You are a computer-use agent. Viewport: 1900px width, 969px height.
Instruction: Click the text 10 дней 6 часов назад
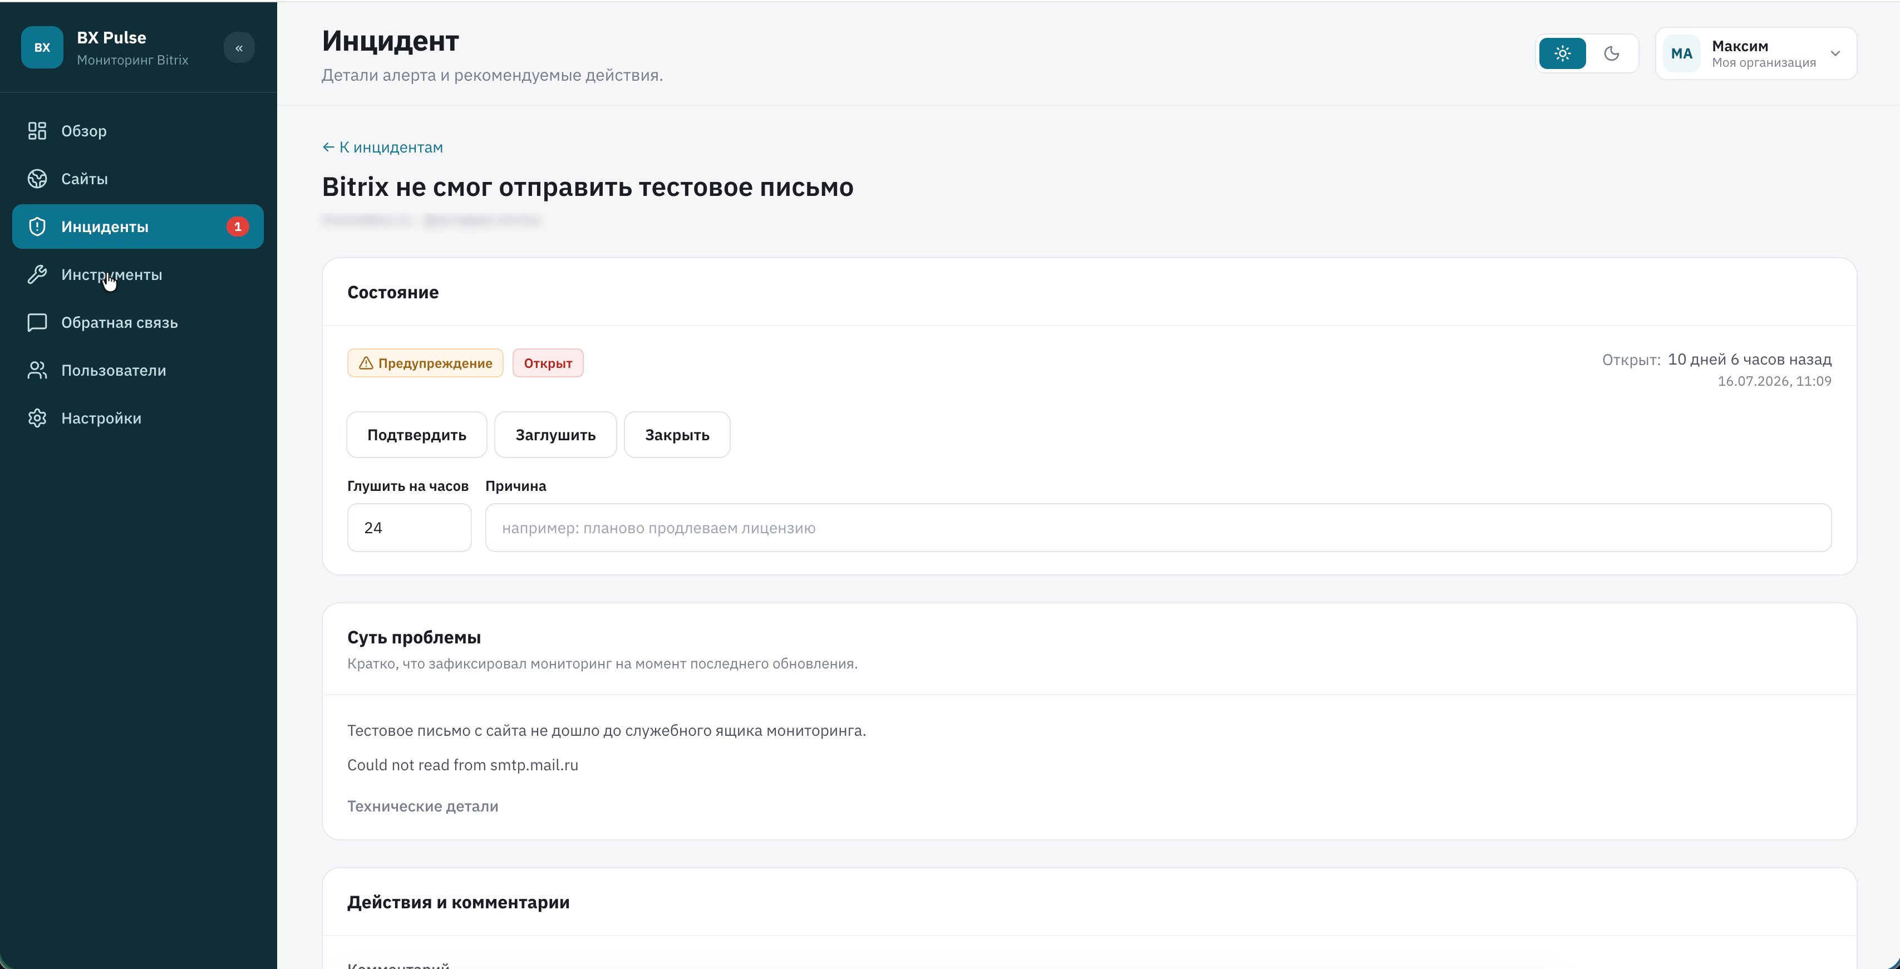point(1750,359)
